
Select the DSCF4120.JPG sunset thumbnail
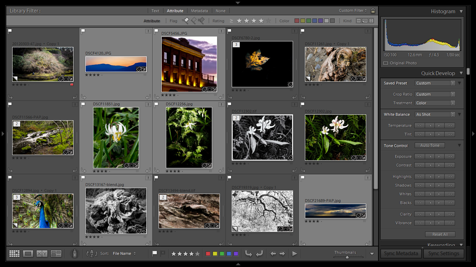[x=116, y=64]
